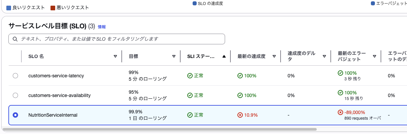This screenshot has height=134, width=407.
Task: Click the 達成度のデルタ column header
Action: 301,56
